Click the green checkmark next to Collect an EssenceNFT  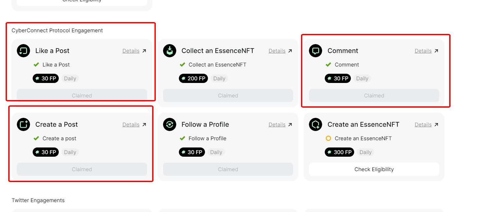[x=182, y=65]
